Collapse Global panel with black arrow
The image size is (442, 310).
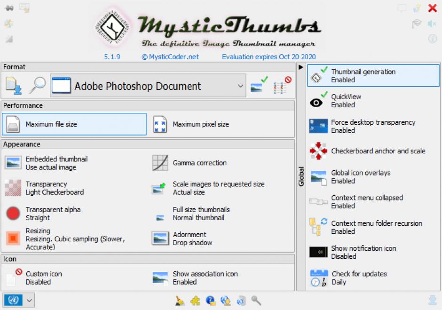[301, 67]
